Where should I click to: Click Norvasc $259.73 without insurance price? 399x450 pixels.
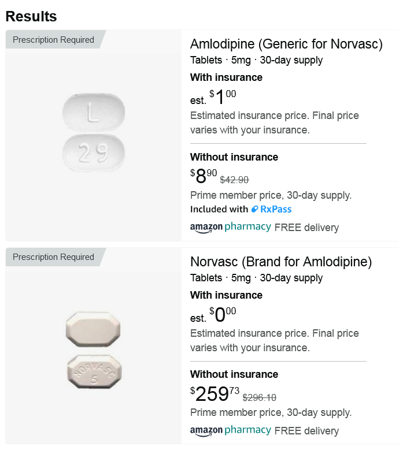(214, 393)
